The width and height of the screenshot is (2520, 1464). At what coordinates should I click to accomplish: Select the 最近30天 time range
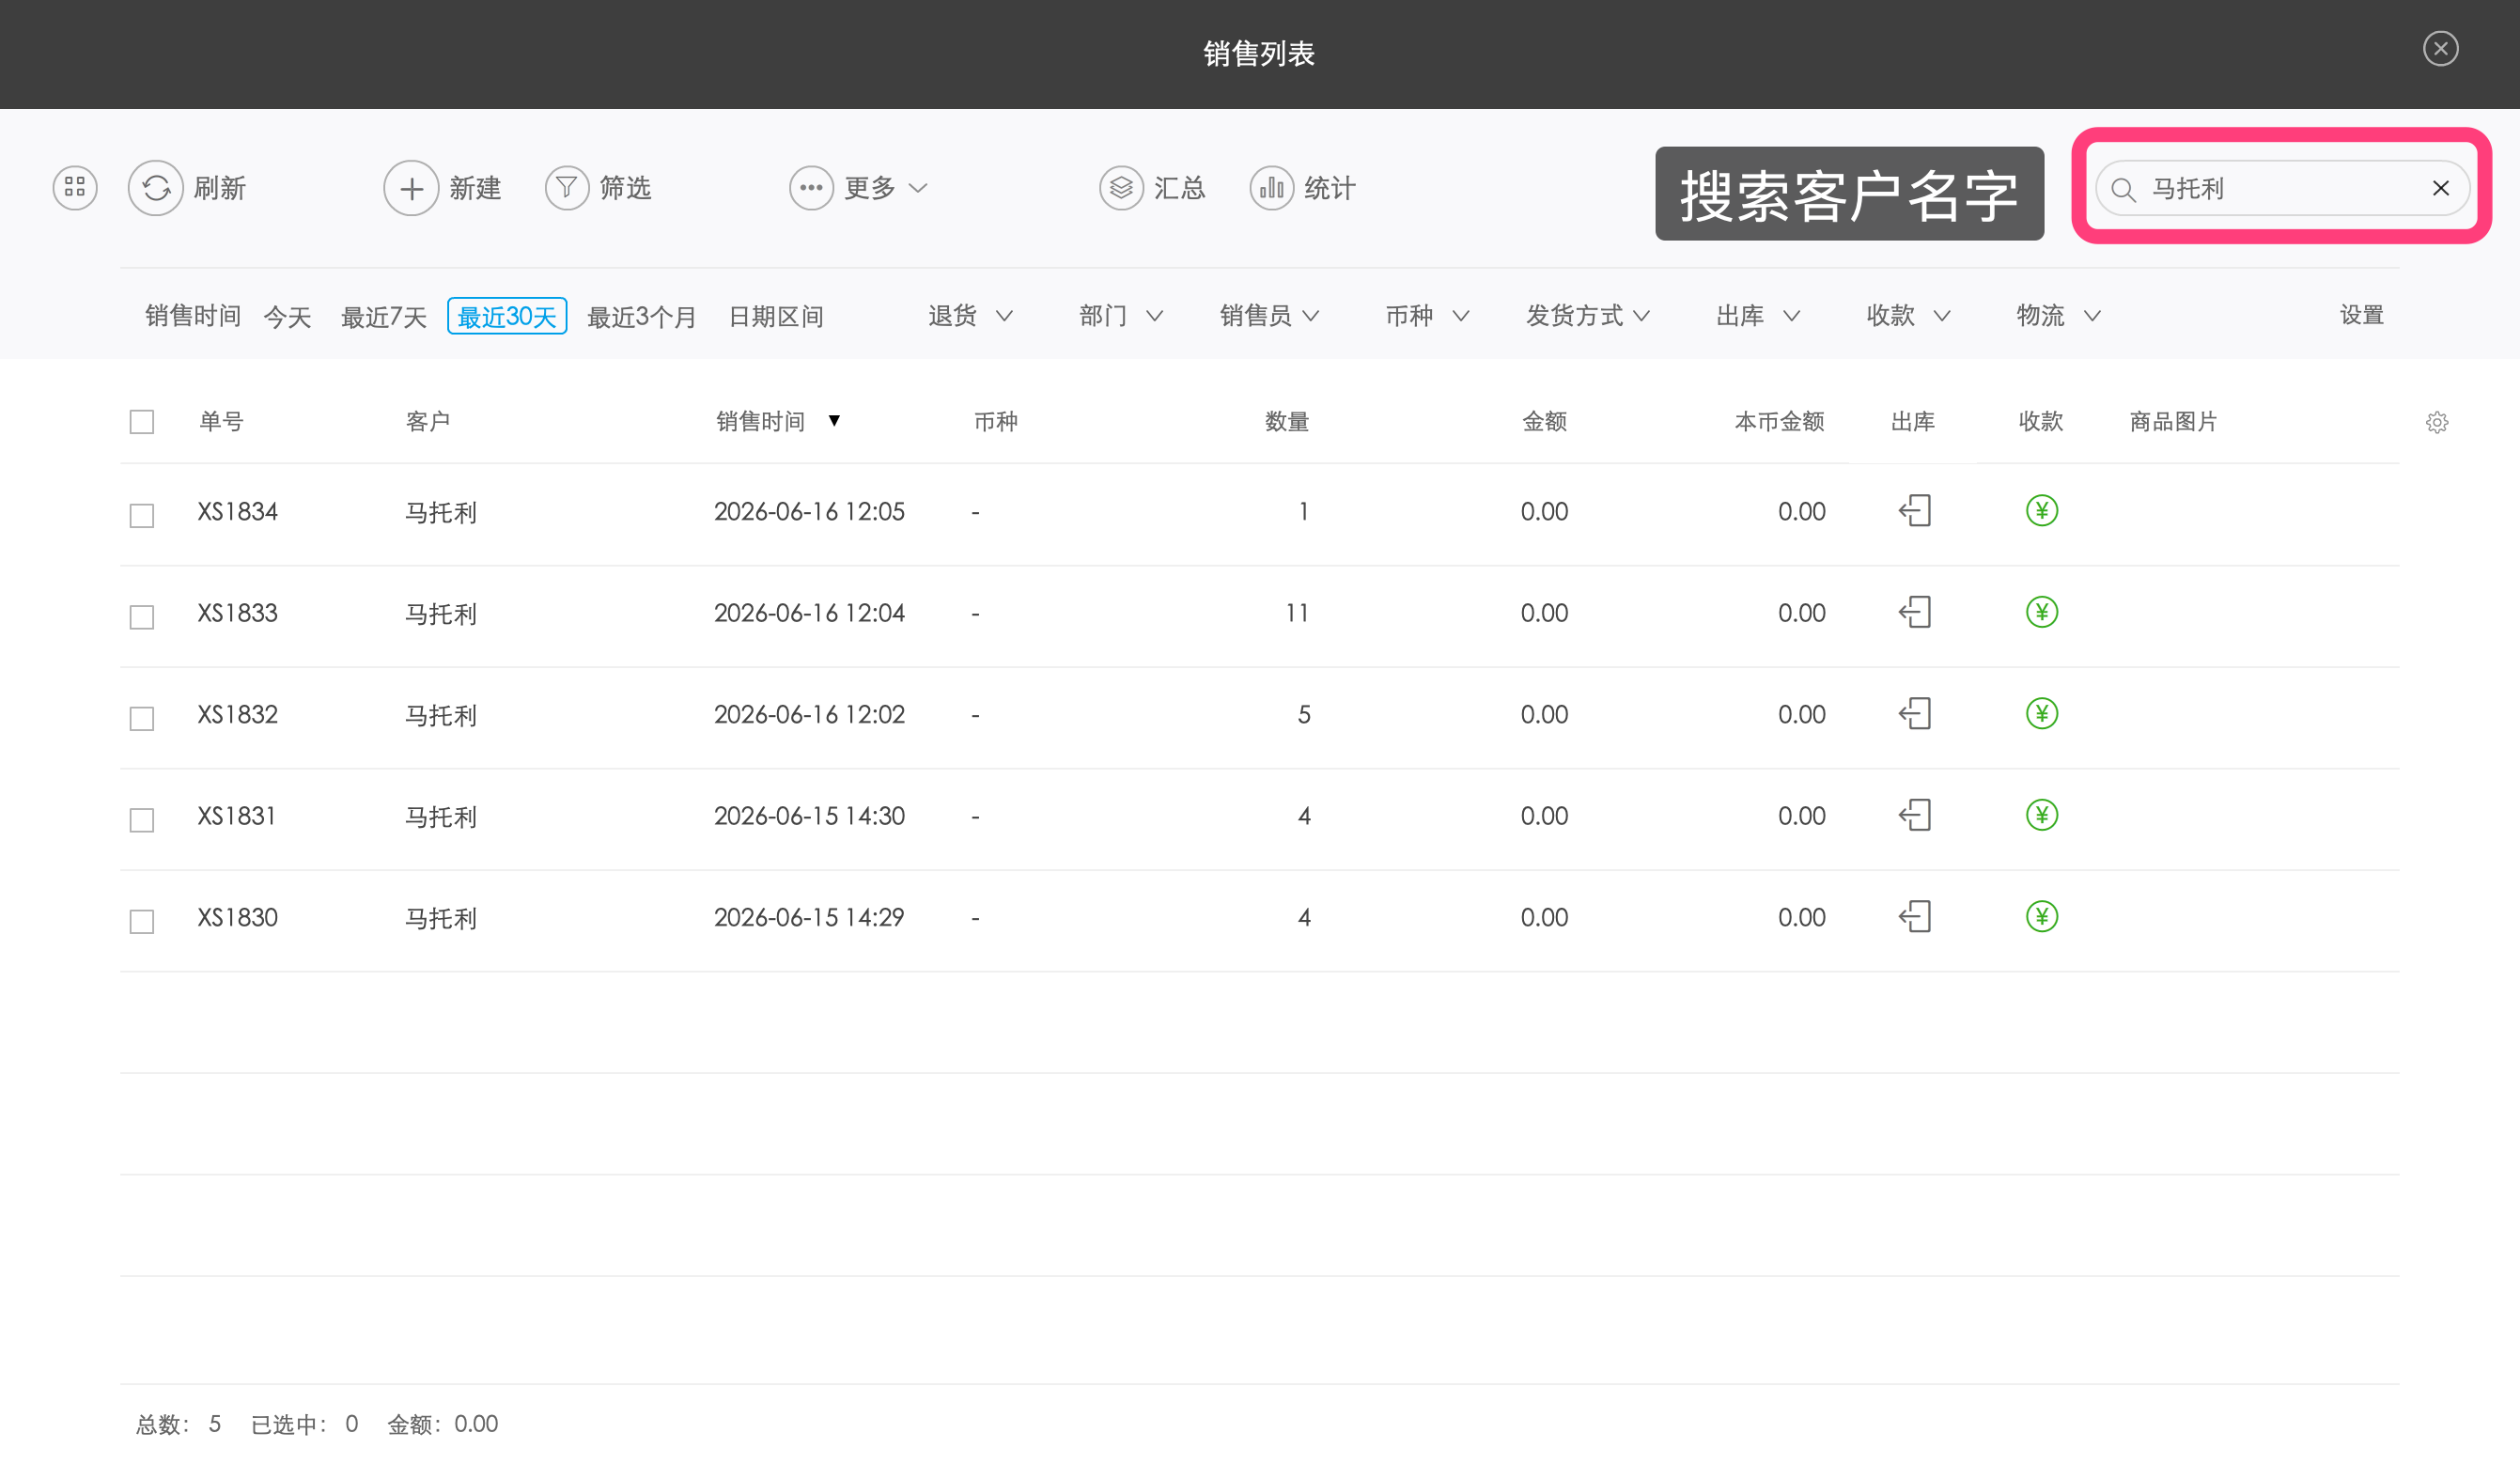click(507, 316)
